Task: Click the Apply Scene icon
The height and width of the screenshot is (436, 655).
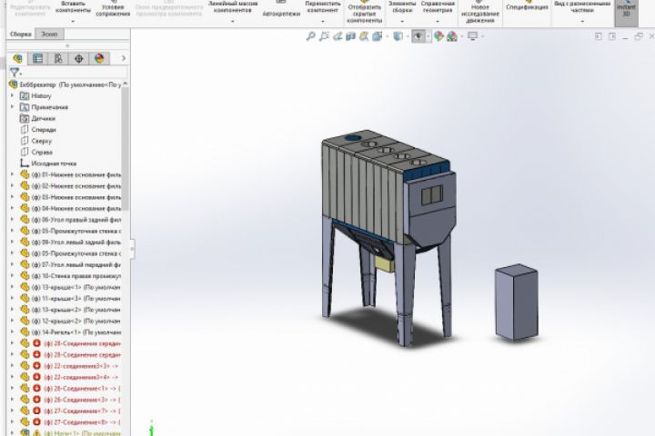Action: click(x=452, y=36)
